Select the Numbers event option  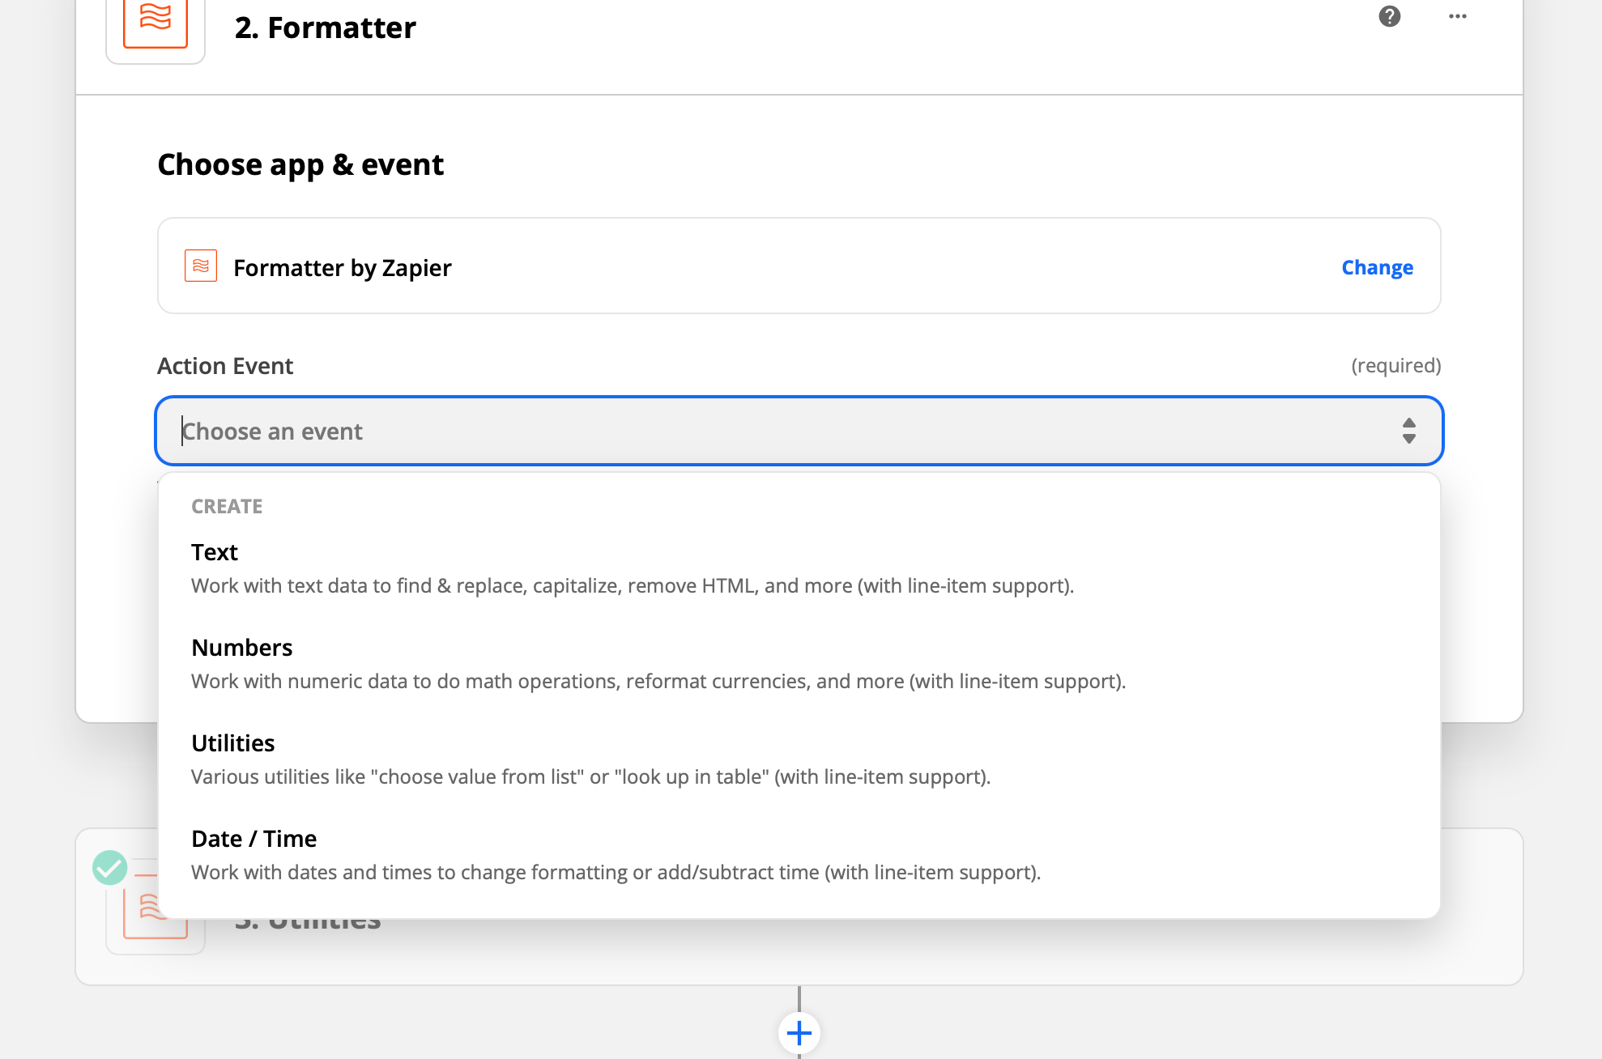click(x=799, y=664)
